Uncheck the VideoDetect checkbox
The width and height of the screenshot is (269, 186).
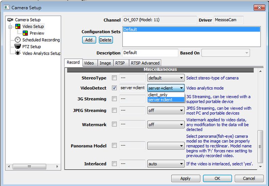[x=114, y=88]
